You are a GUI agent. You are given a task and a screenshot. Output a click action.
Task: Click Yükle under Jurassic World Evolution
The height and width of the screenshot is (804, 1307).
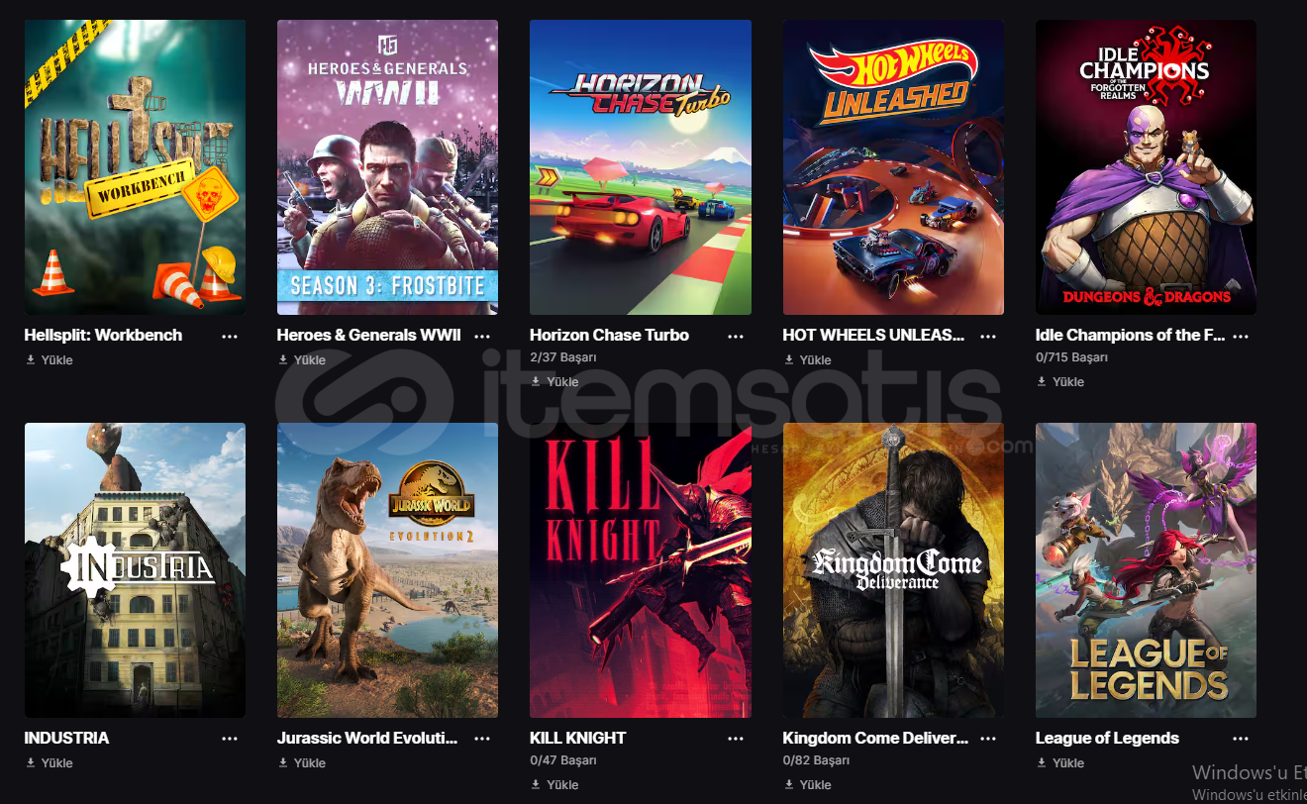(x=302, y=763)
